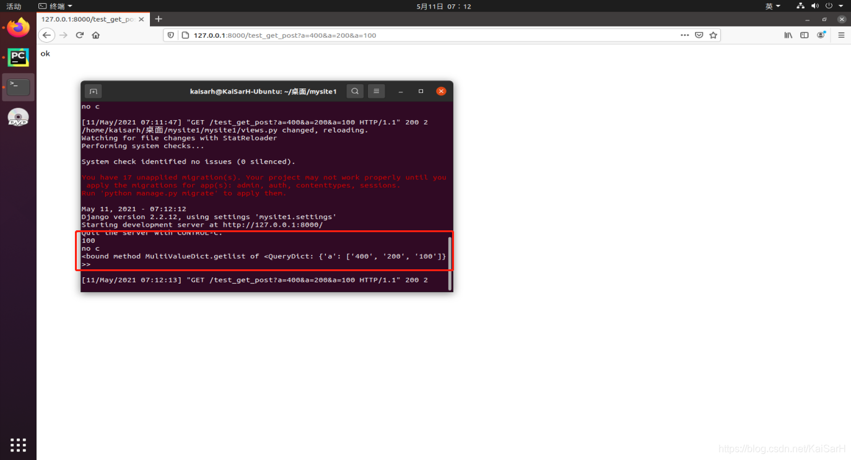Click the '100' output line in terminal
851x460 pixels.
[89, 241]
